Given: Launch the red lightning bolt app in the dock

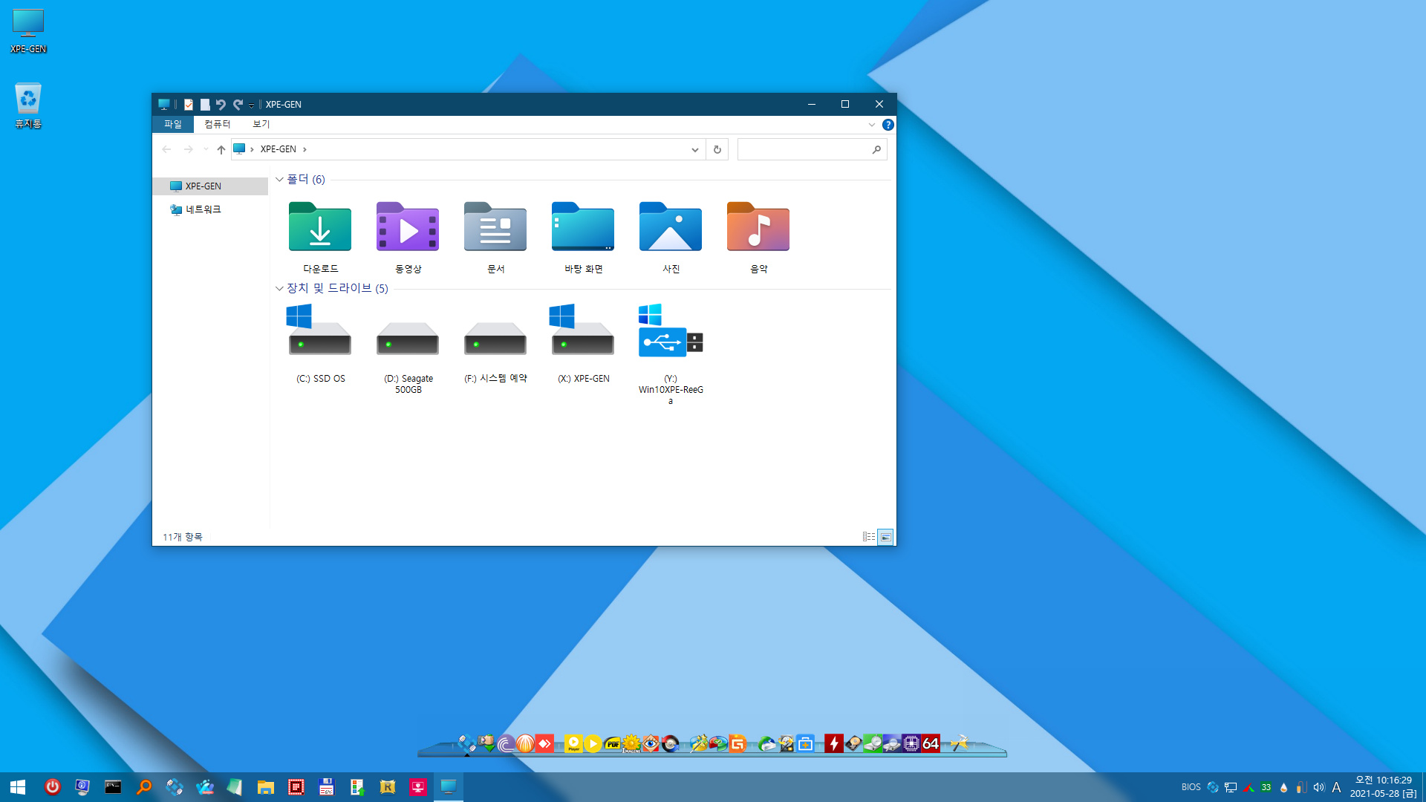Looking at the screenshot, I should coord(834,743).
